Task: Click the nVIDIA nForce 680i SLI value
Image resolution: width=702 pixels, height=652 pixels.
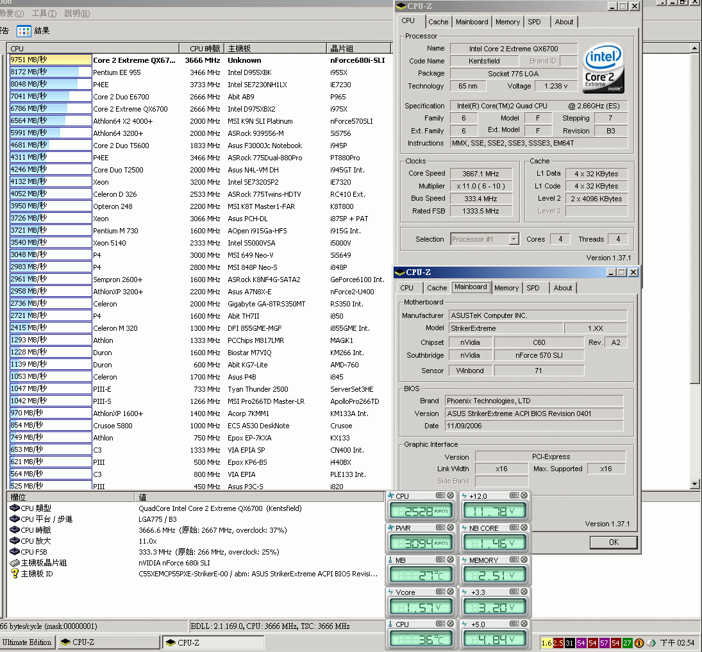Action: click(174, 563)
